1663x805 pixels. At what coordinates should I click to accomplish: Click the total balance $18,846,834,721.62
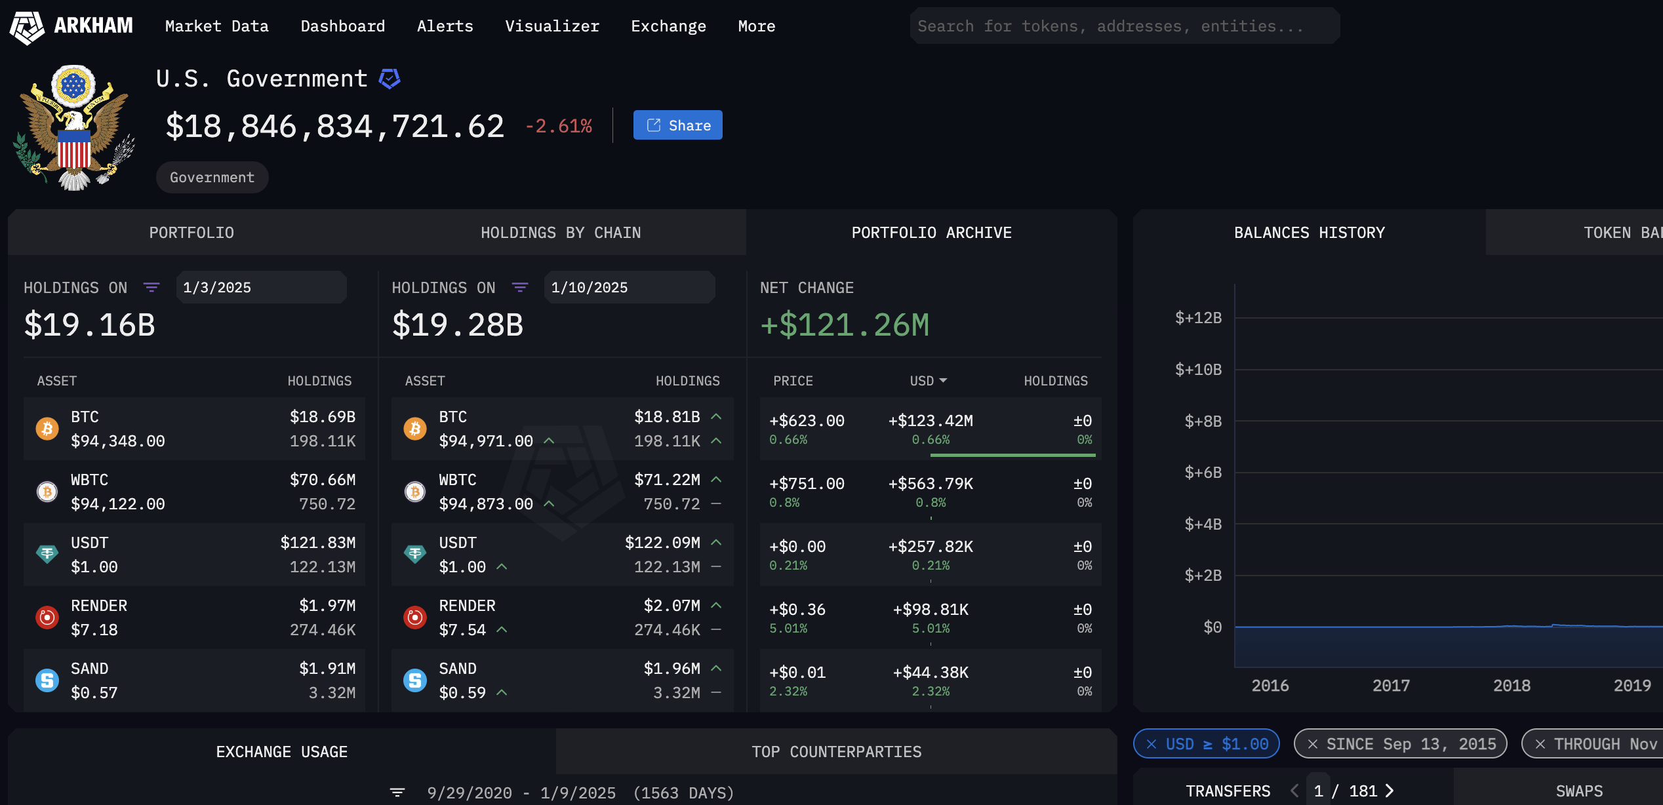pos(335,126)
